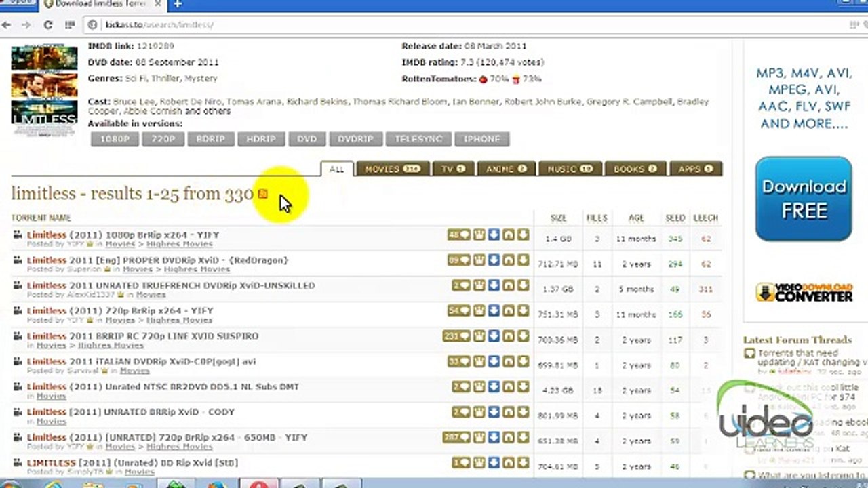Click blue download arrow on Limitless 1080p YIFY row
Screen dimensions: 868x488
[x=494, y=235]
